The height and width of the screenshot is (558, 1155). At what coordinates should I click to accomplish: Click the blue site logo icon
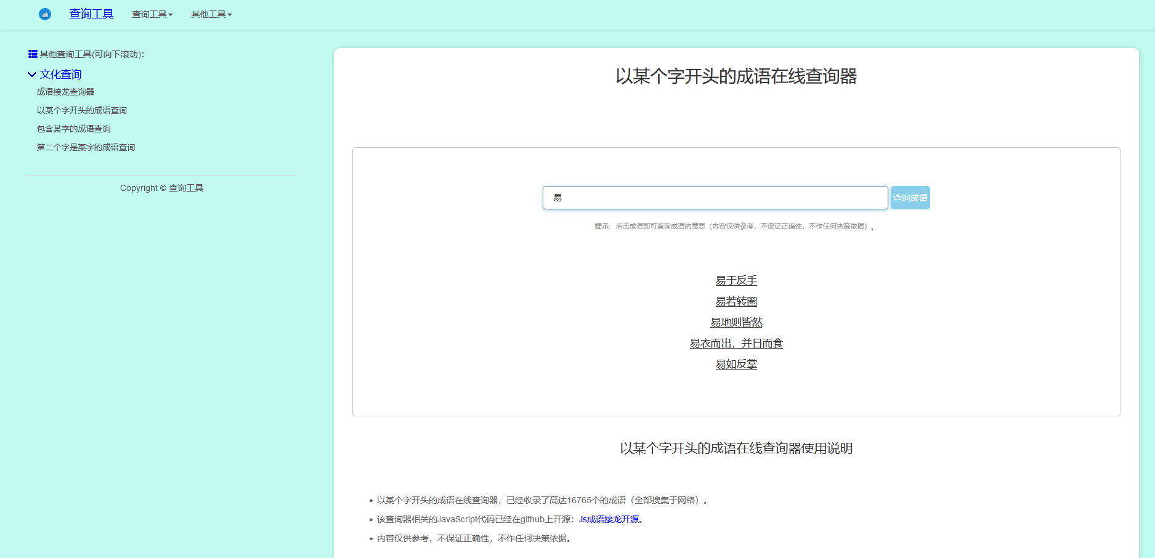45,14
